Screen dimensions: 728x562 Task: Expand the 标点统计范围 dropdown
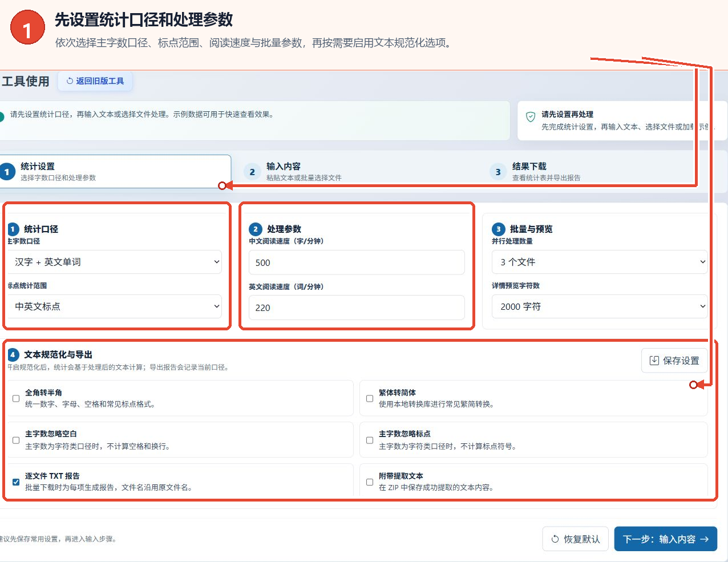point(115,306)
